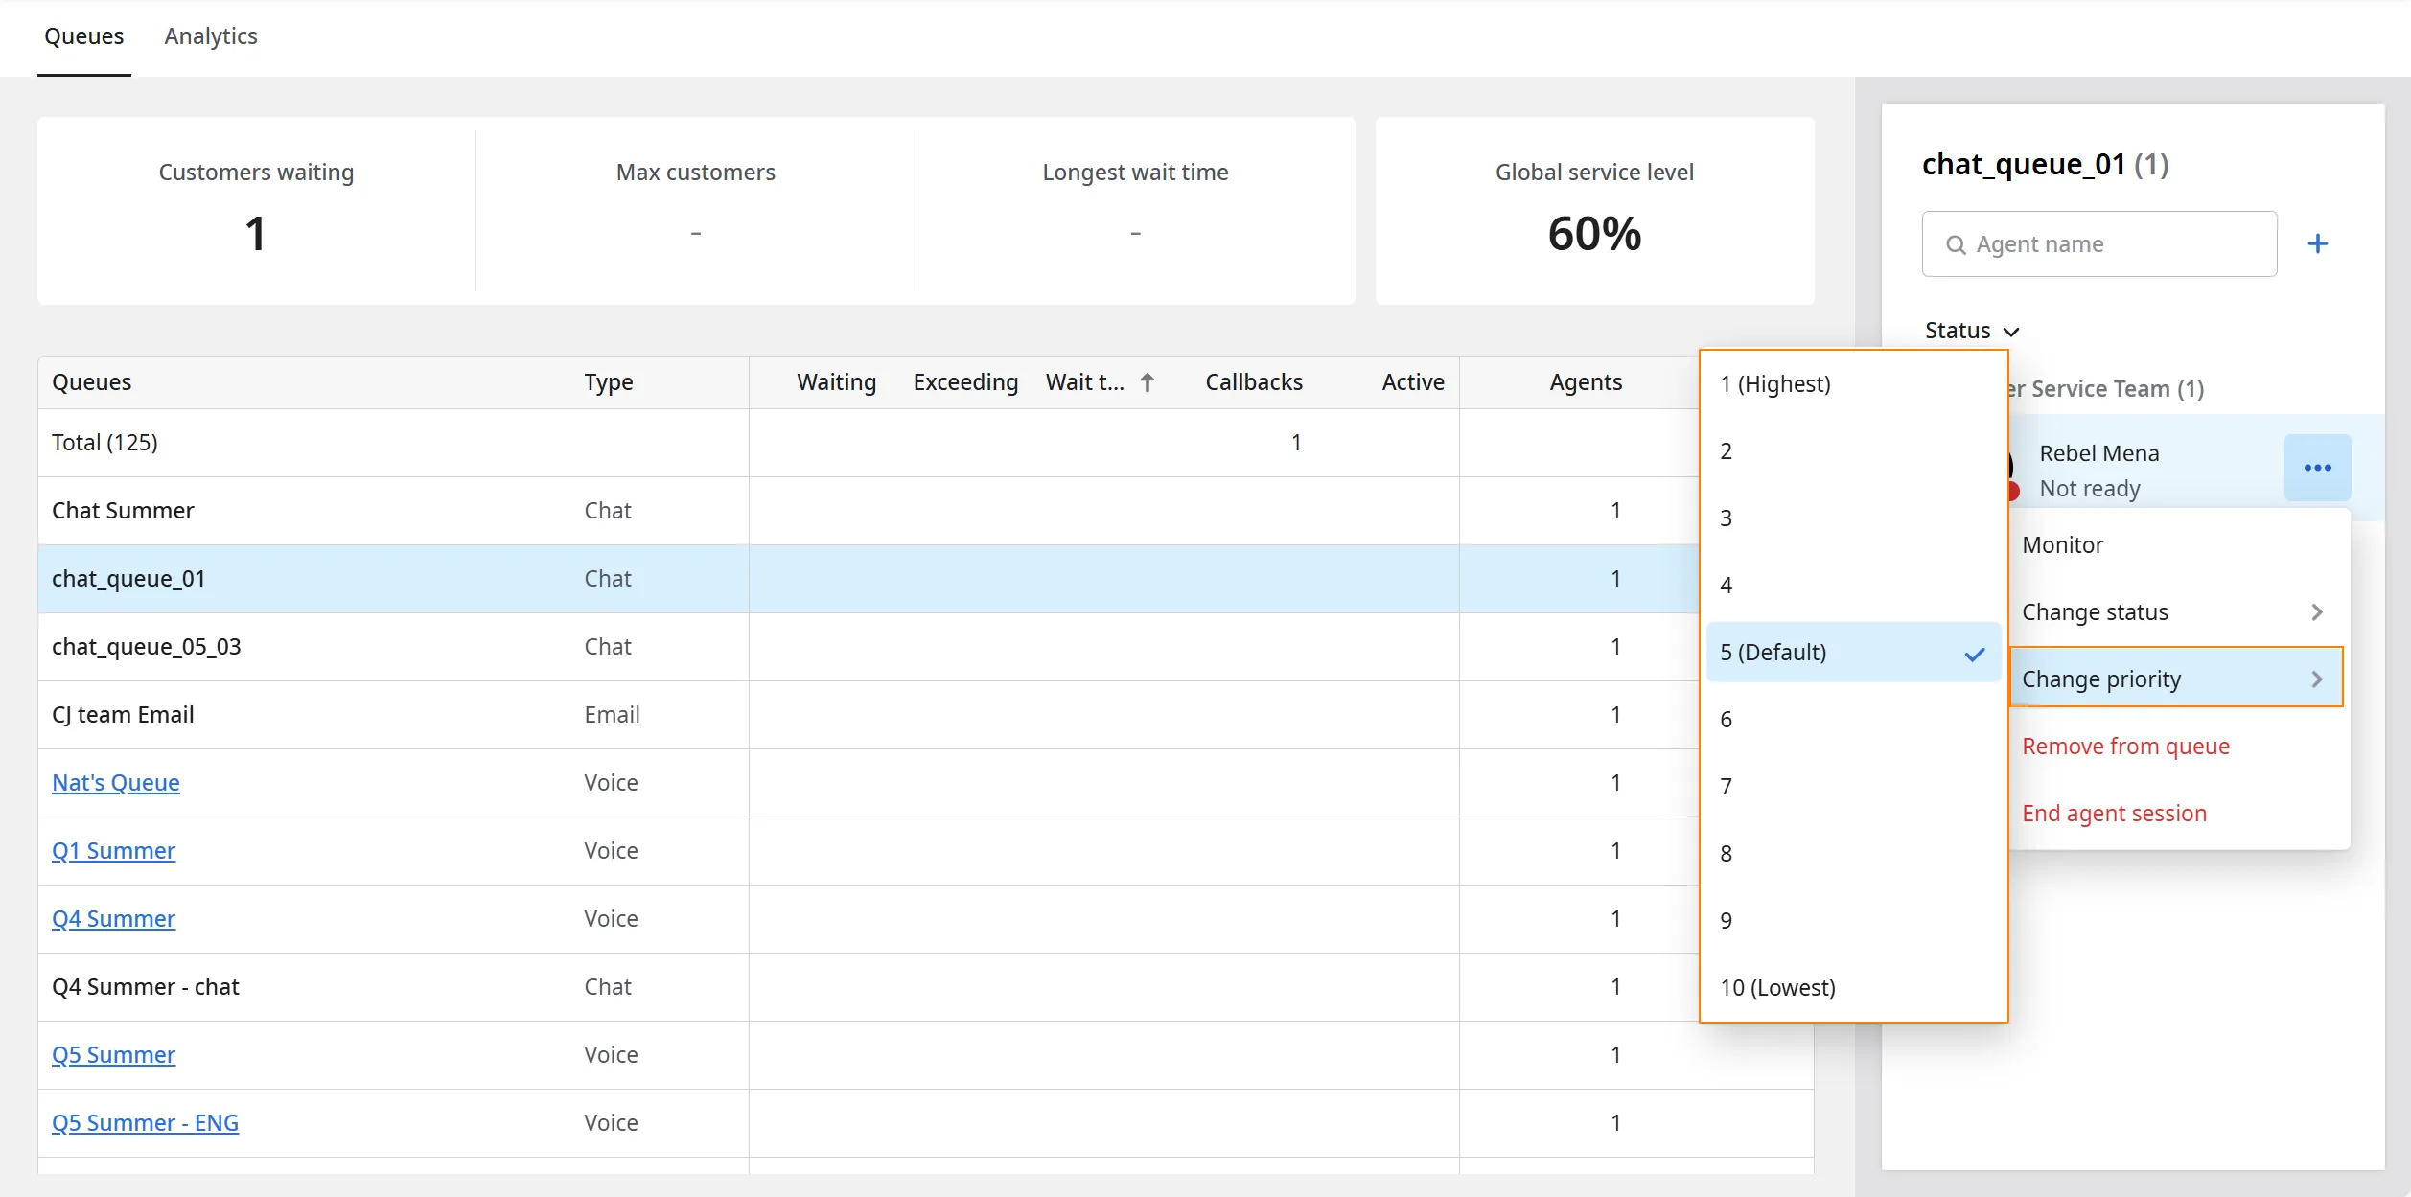Open the three-dots menu for Rebel Mena
This screenshot has height=1197, width=2411.
point(2317,468)
